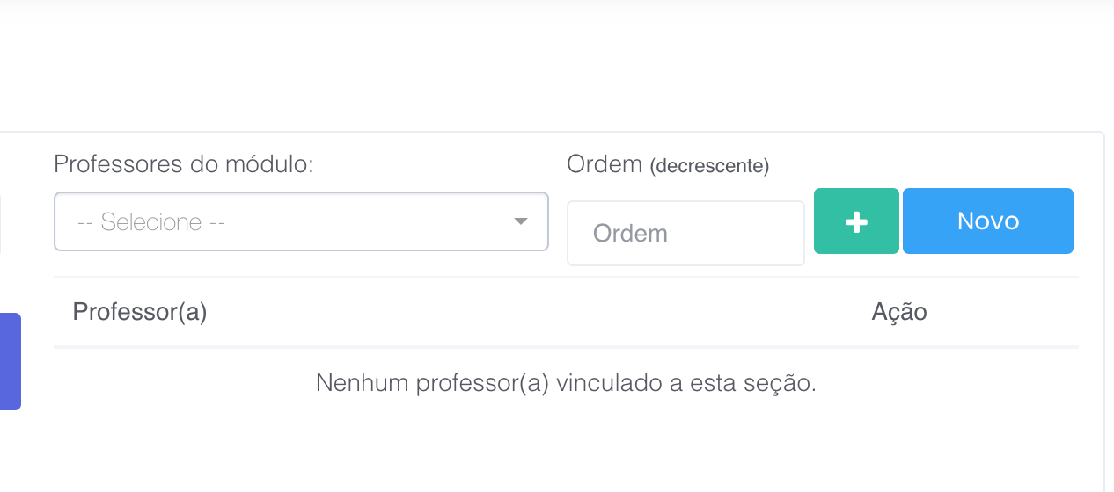This screenshot has width=1114, height=492.
Task: Click the green plus add button
Action: click(856, 221)
